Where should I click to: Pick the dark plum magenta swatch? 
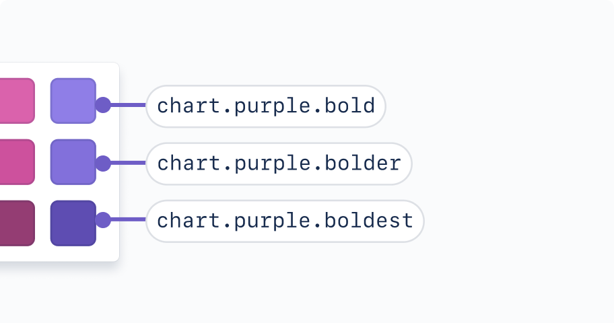click(18, 223)
